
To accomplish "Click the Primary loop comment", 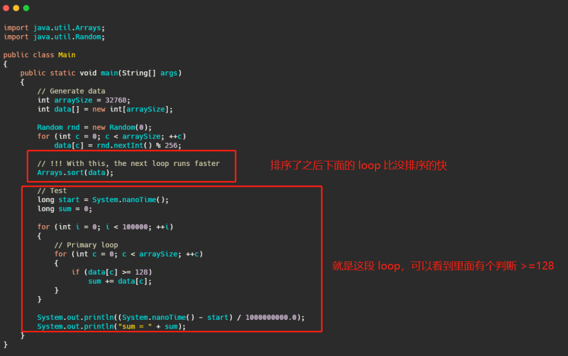I will pyautogui.click(x=86, y=245).
